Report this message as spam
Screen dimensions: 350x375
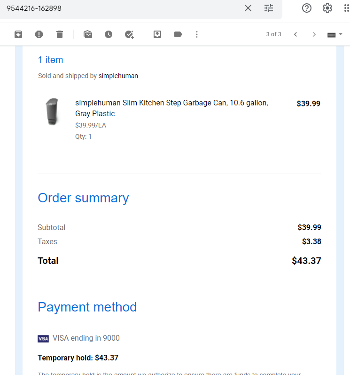click(x=39, y=34)
